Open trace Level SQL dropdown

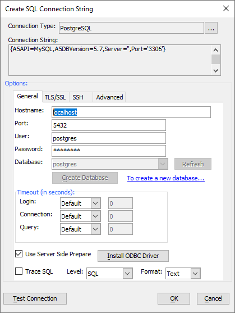tap(128, 274)
